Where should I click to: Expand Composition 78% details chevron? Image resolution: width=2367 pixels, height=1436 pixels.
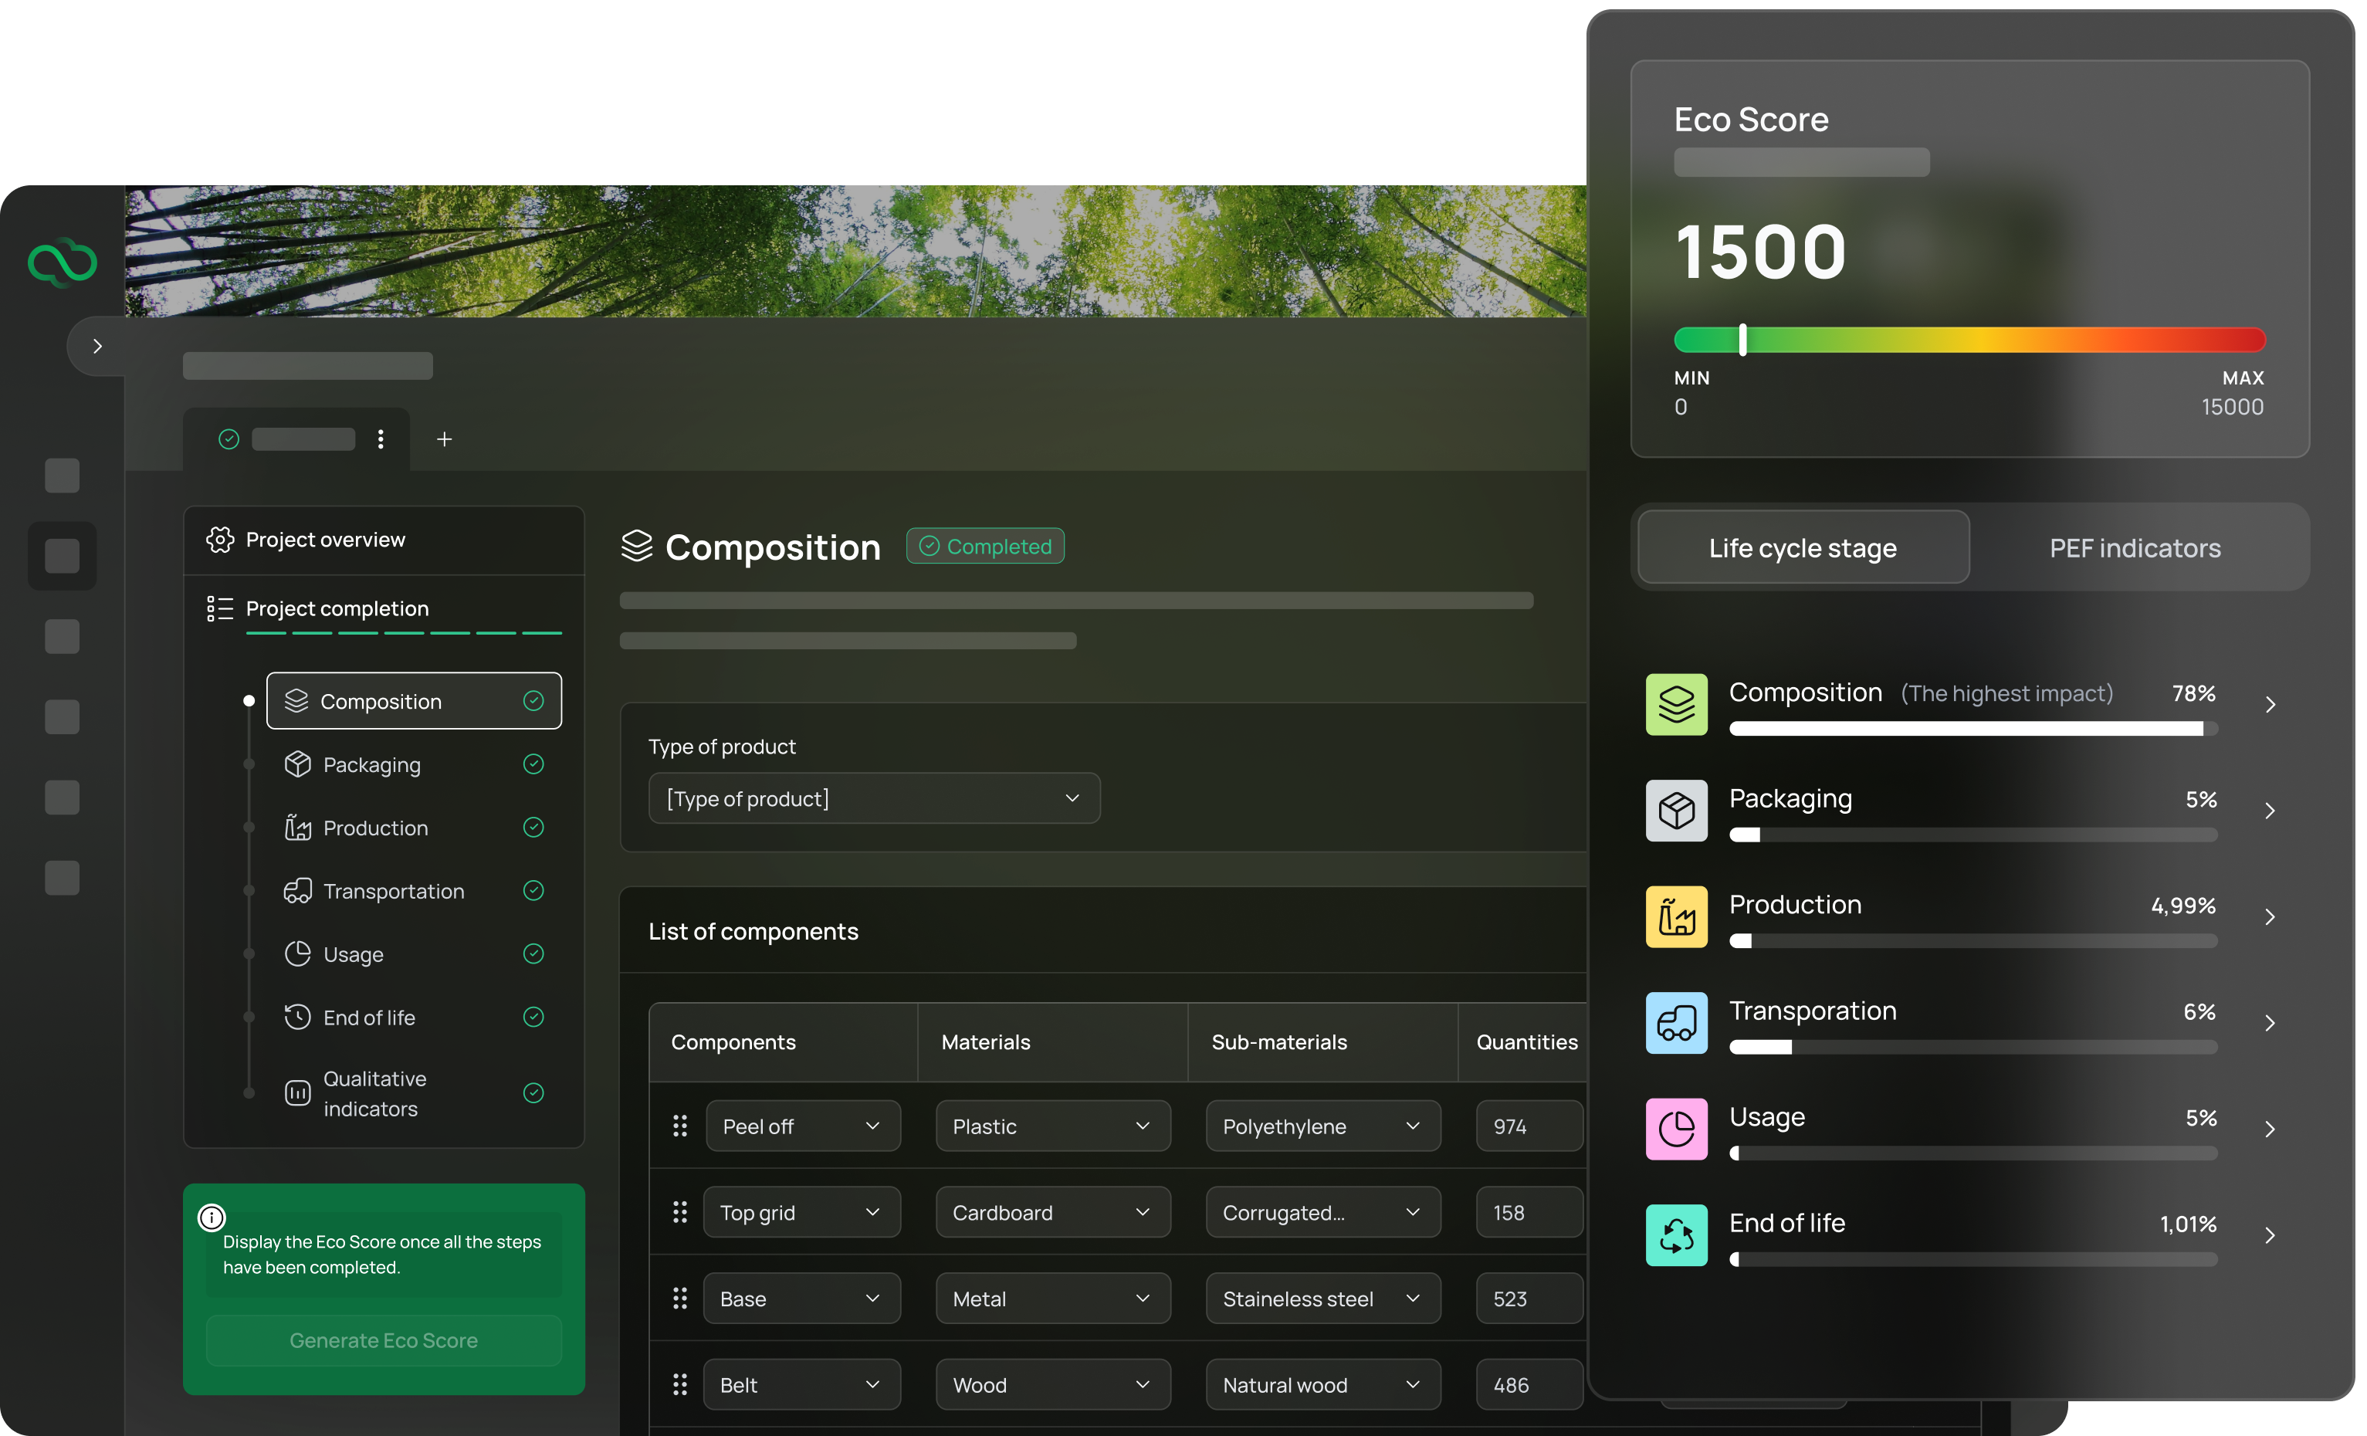(x=2271, y=705)
